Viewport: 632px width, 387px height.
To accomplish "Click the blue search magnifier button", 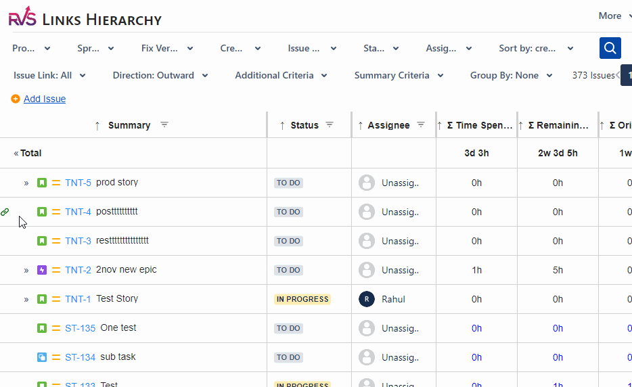I will 610,48.
